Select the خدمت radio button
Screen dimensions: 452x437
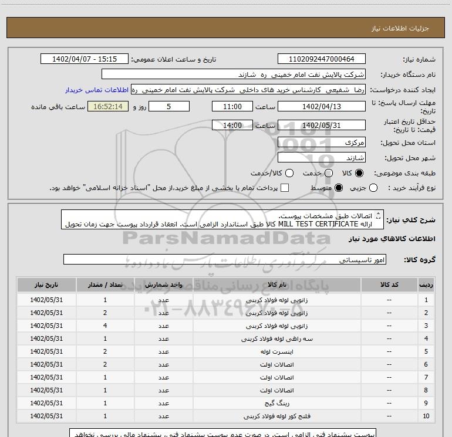point(329,173)
